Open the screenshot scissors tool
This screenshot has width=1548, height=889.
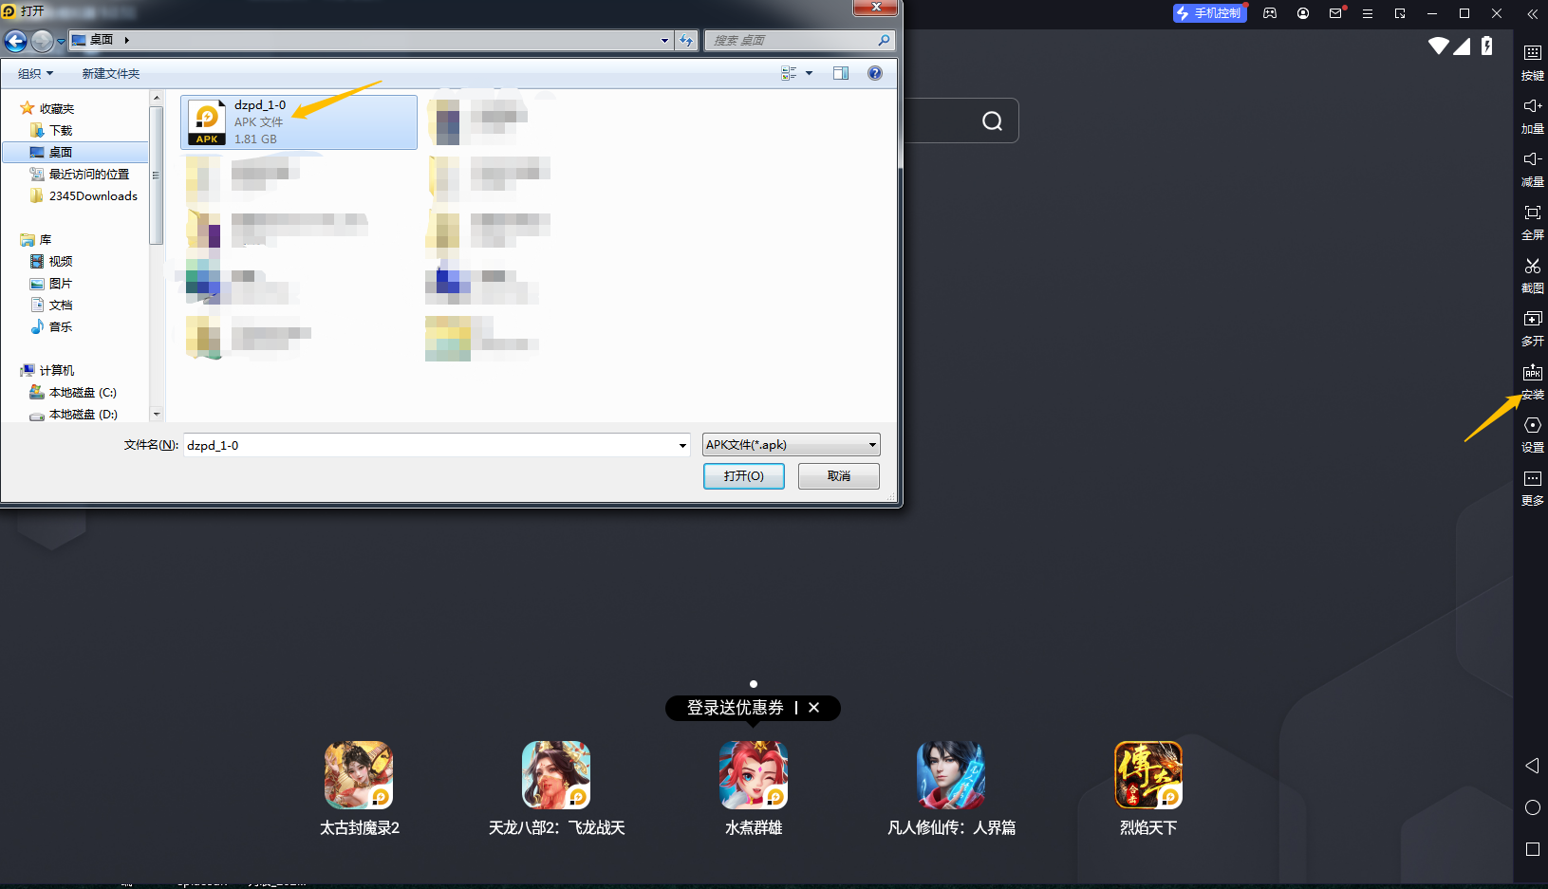point(1532,267)
